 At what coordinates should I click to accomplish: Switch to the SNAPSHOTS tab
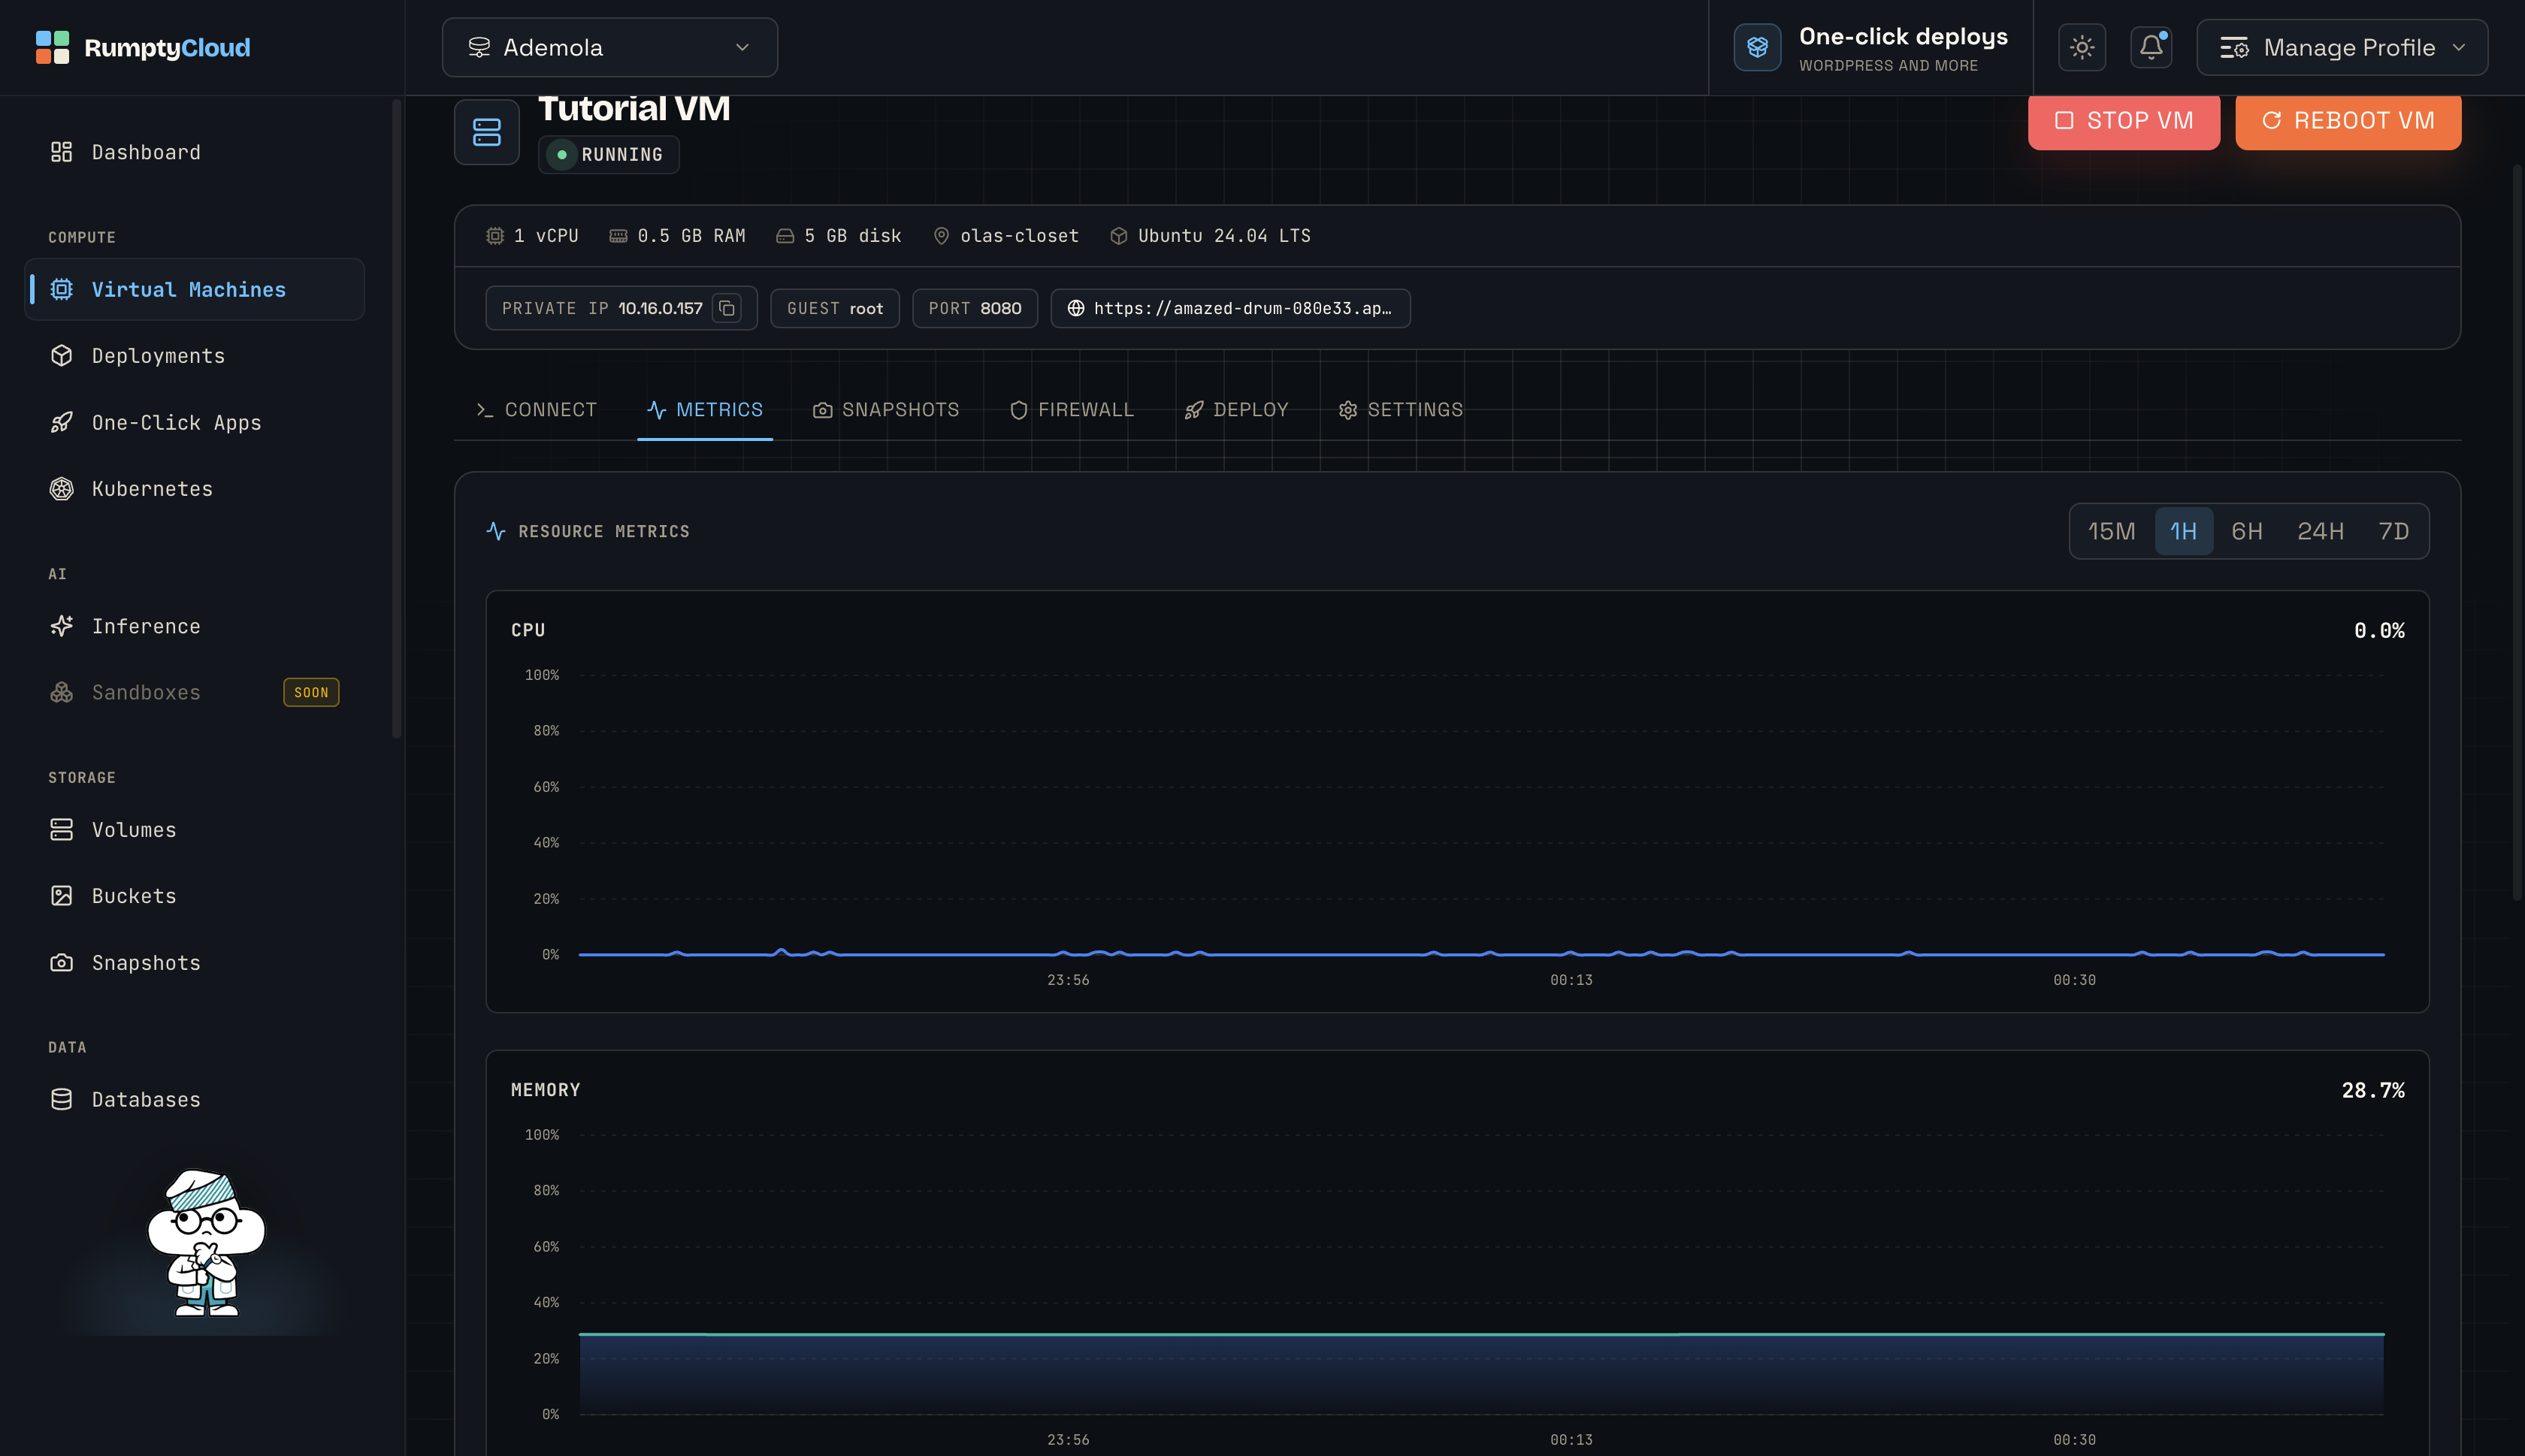(x=886, y=410)
